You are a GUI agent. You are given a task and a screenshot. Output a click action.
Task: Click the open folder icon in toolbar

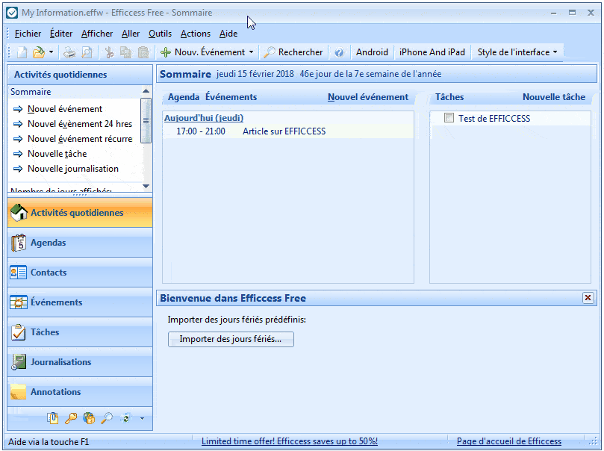39,52
